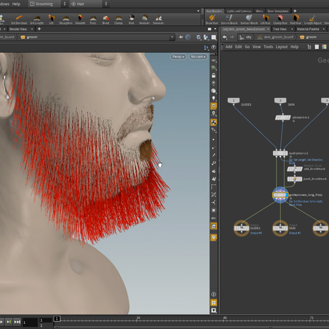Open the Layout menu in network editor
This screenshot has height=329, width=329.
point(282,47)
